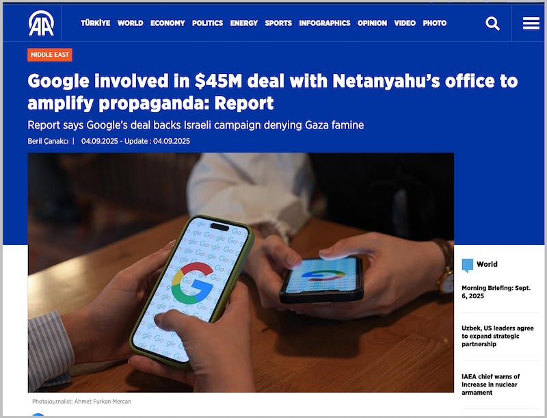Click the Middle East category tag
This screenshot has height=418, width=547.
point(50,55)
